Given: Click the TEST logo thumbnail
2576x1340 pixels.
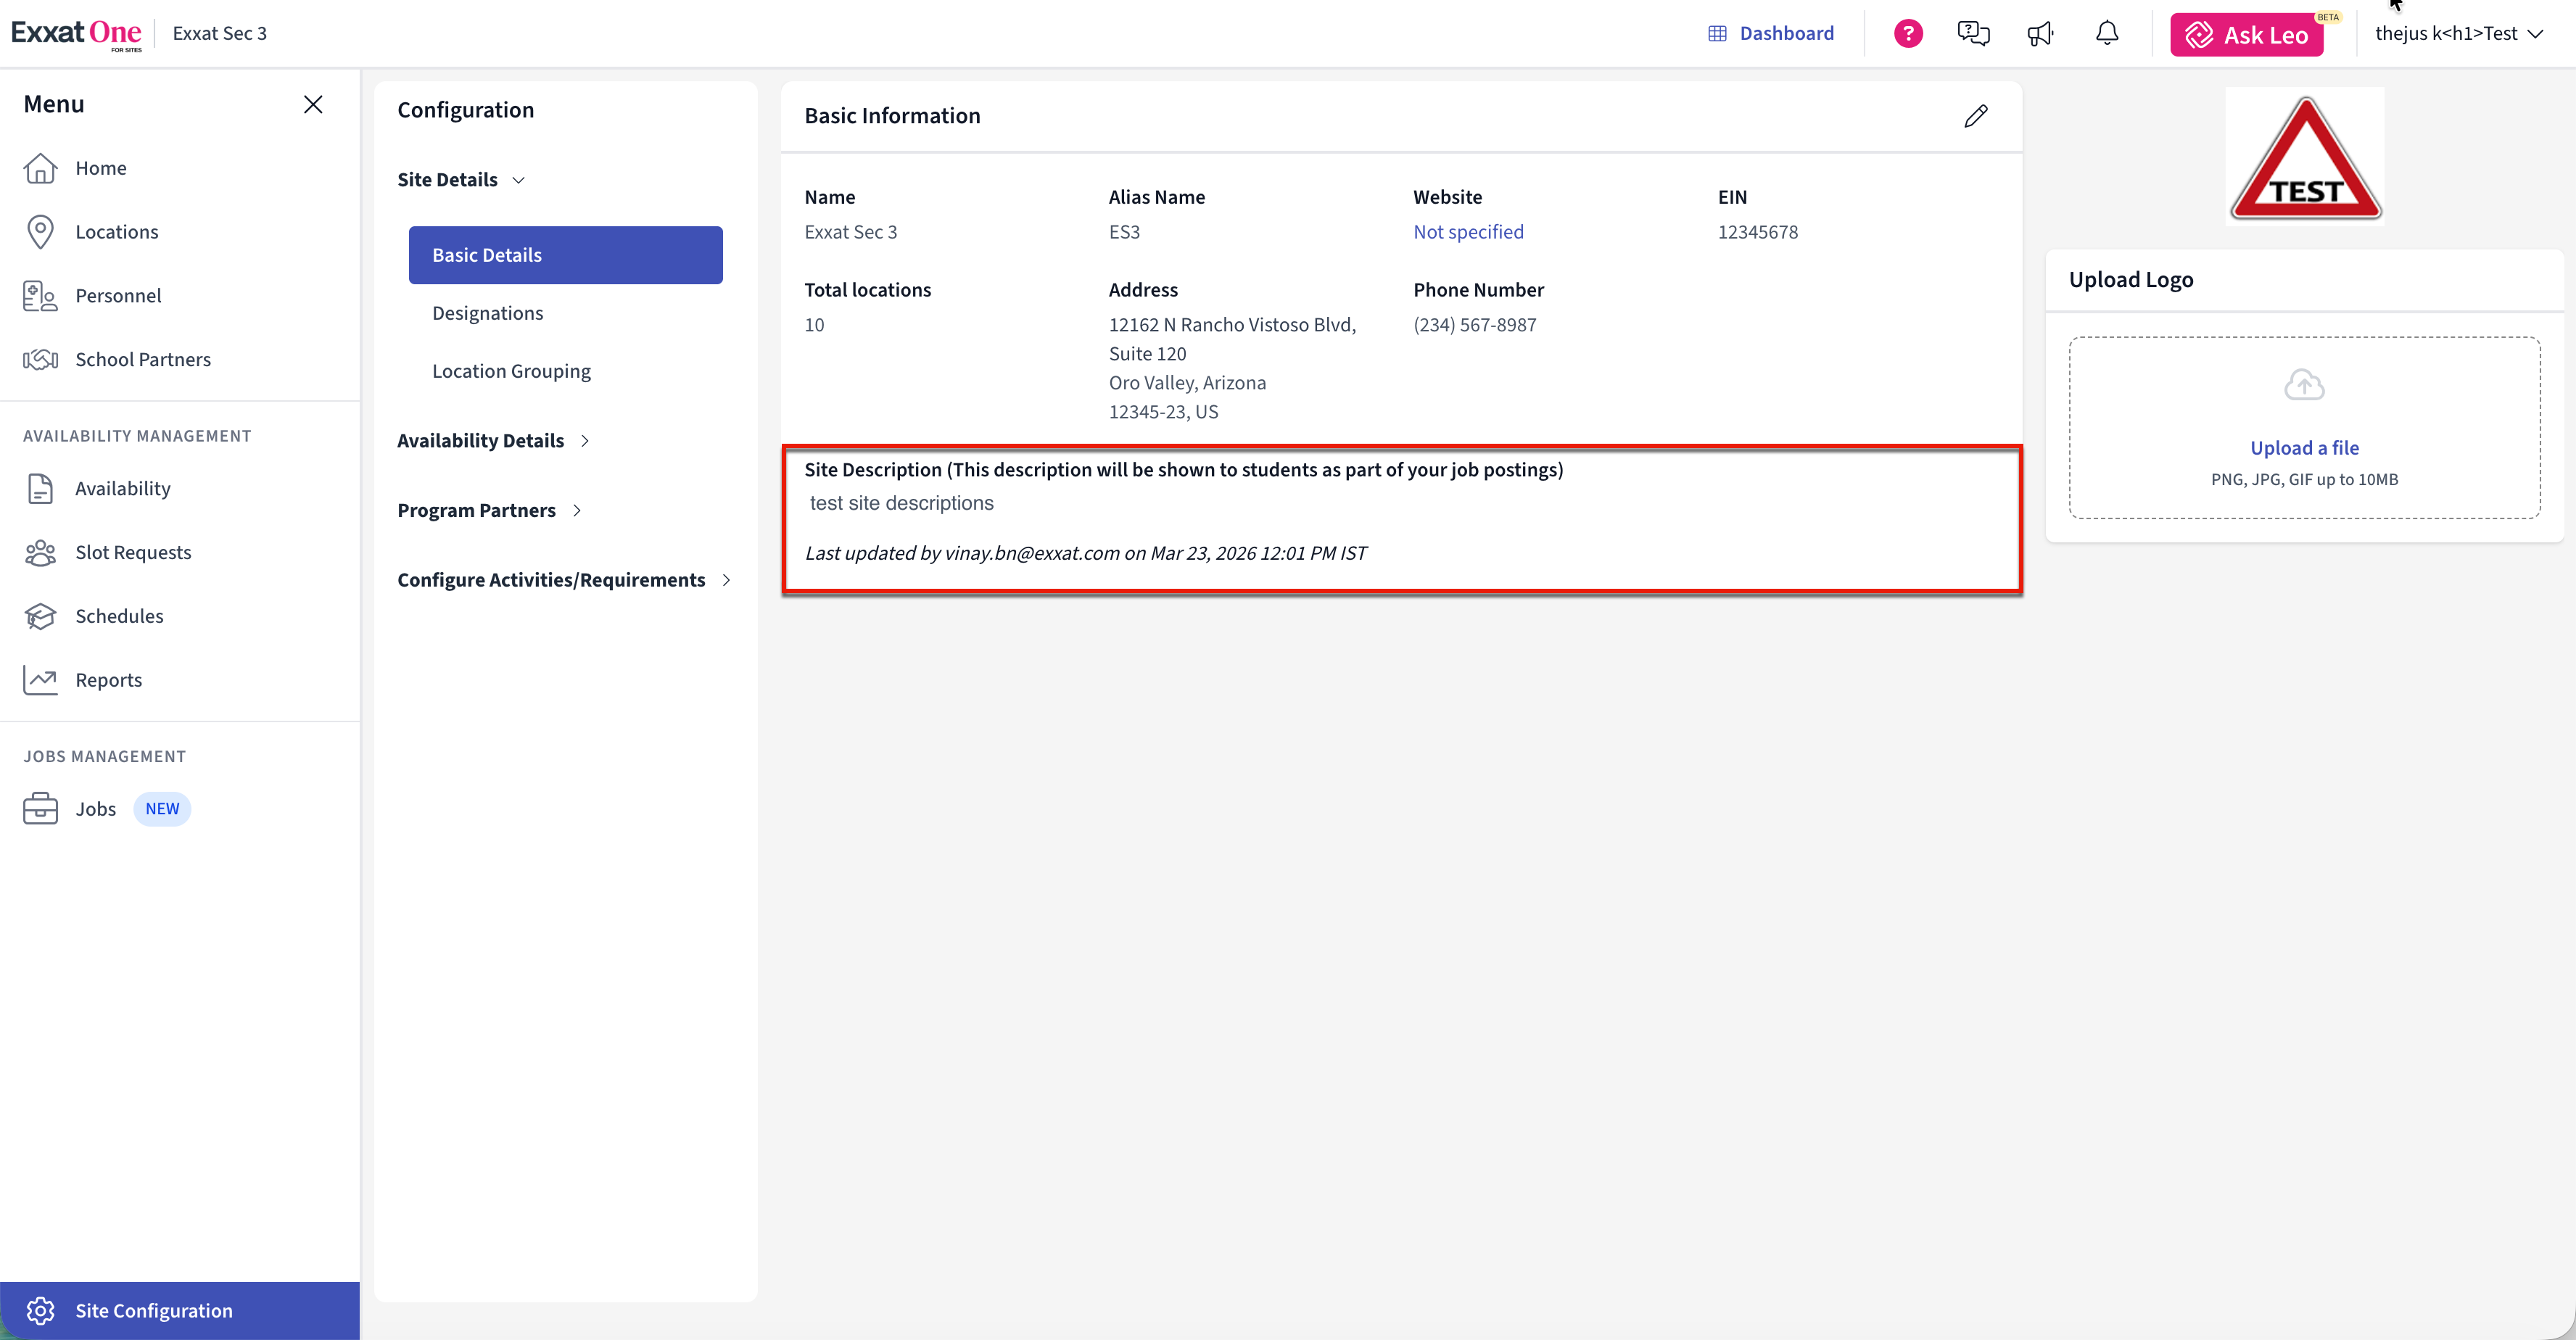Looking at the screenshot, I should [x=2304, y=157].
